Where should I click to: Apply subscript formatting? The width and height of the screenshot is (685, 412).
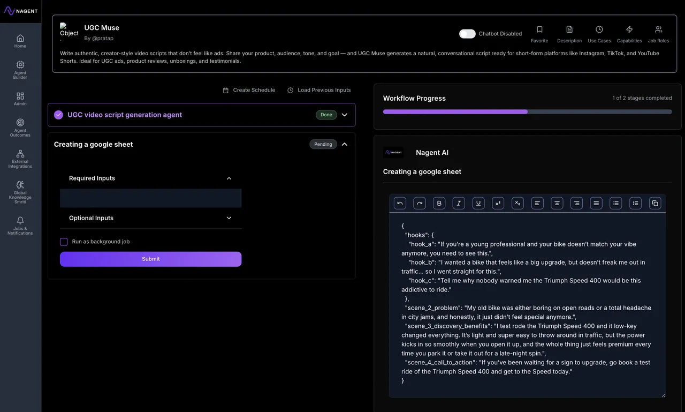517,203
